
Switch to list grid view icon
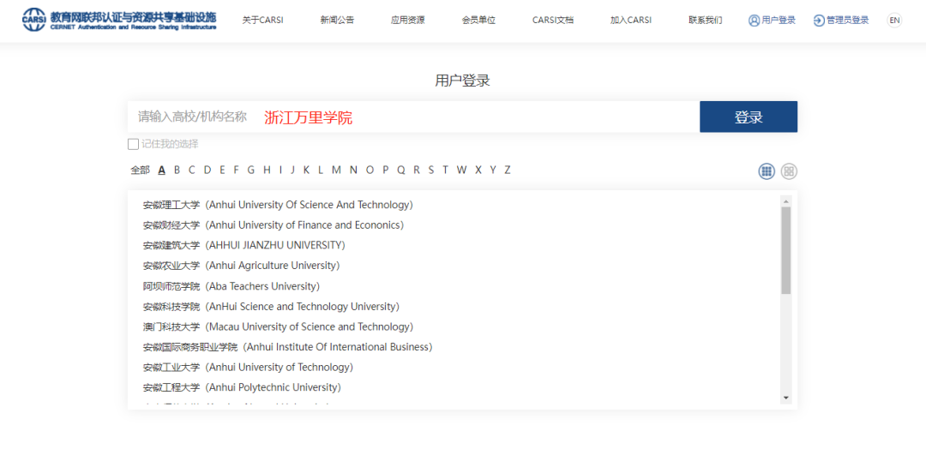(x=767, y=171)
